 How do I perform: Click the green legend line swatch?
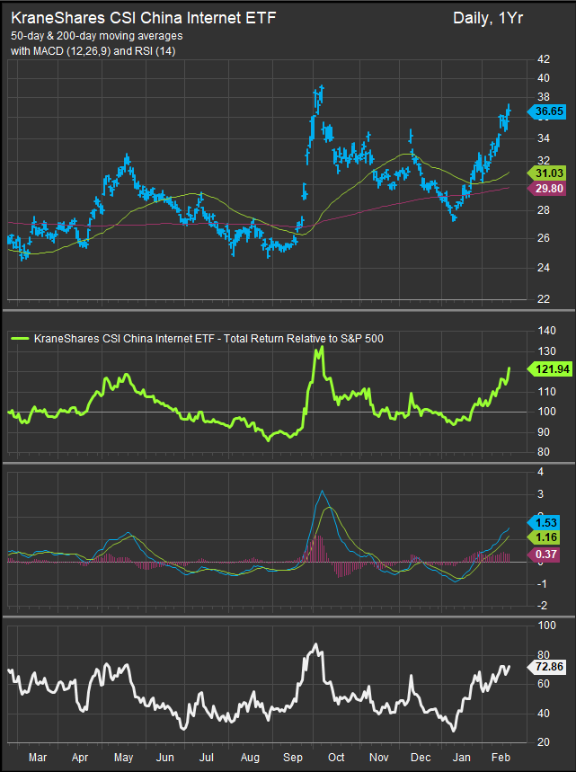[x=19, y=339]
